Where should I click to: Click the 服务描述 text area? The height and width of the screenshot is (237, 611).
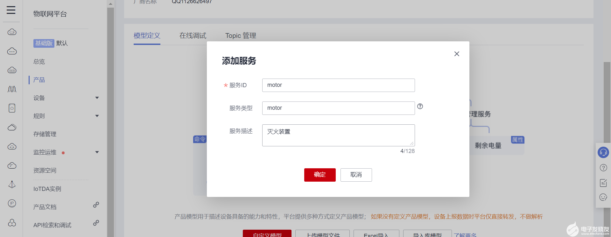point(338,135)
